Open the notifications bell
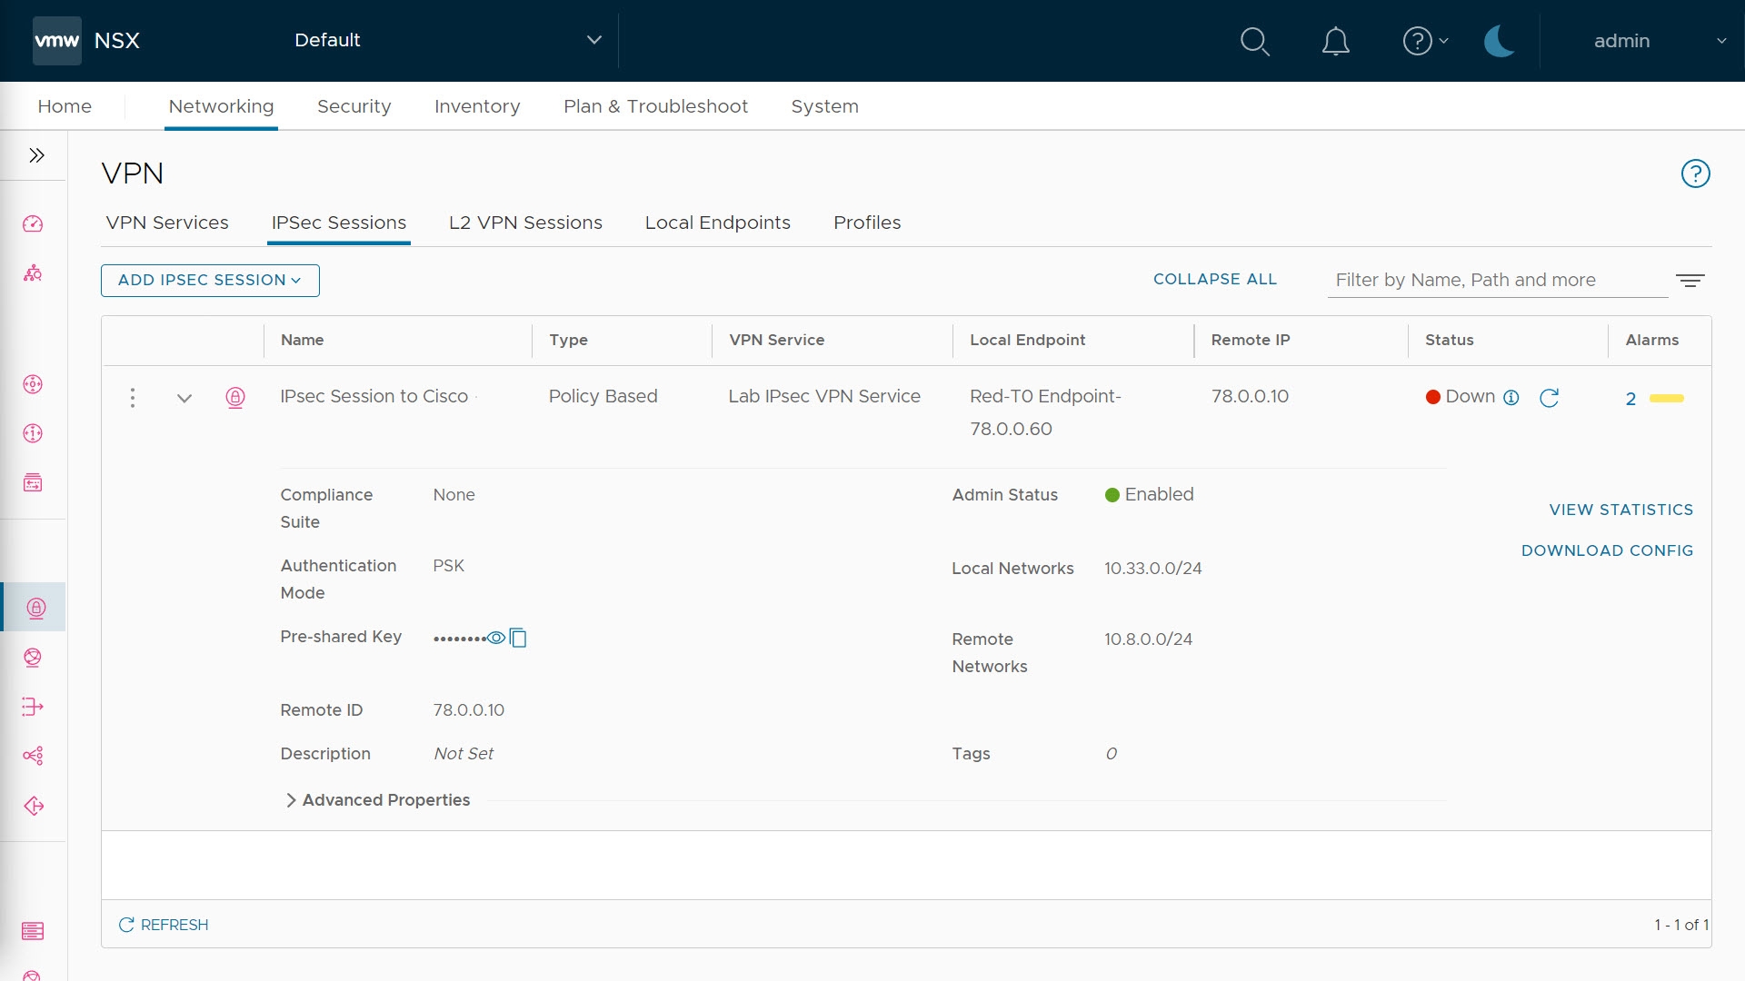1745x981 pixels. (1335, 41)
